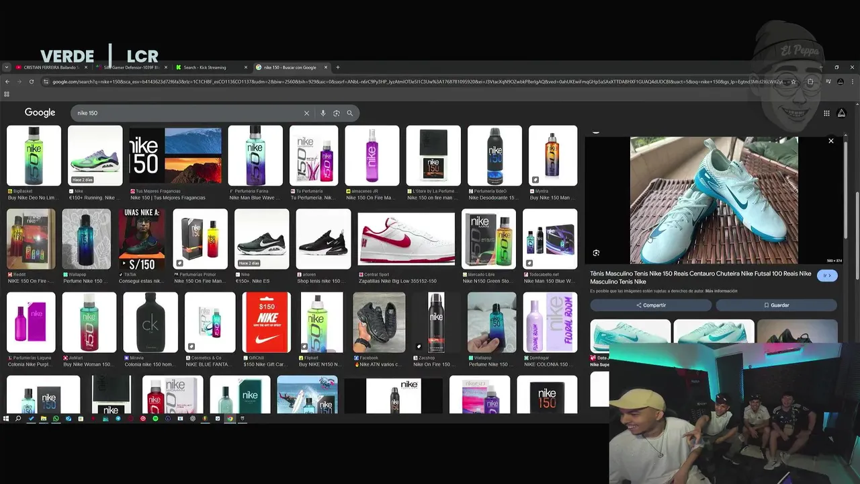
Task: Open Telegram from the taskbar
Action: click(x=118, y=419)
